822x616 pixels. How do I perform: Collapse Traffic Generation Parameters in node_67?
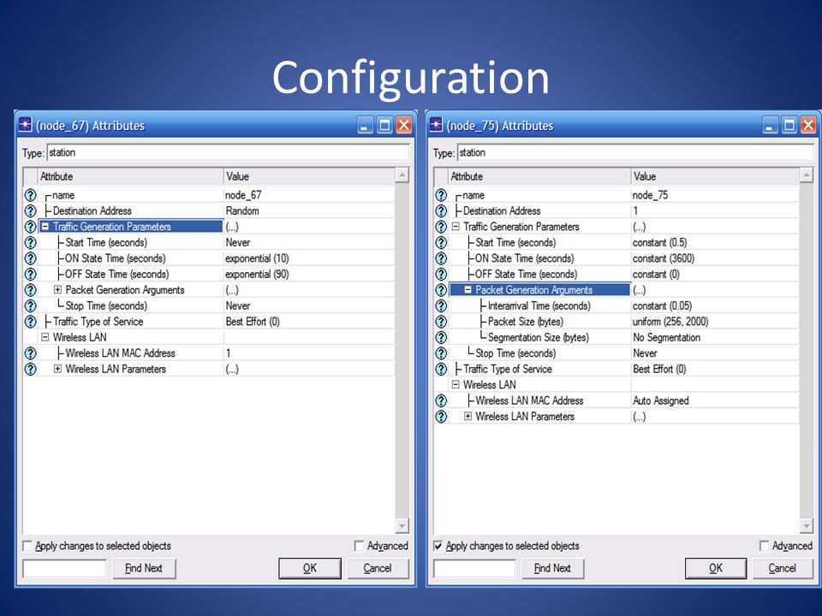pyautogui.click(x=45, y=227)
